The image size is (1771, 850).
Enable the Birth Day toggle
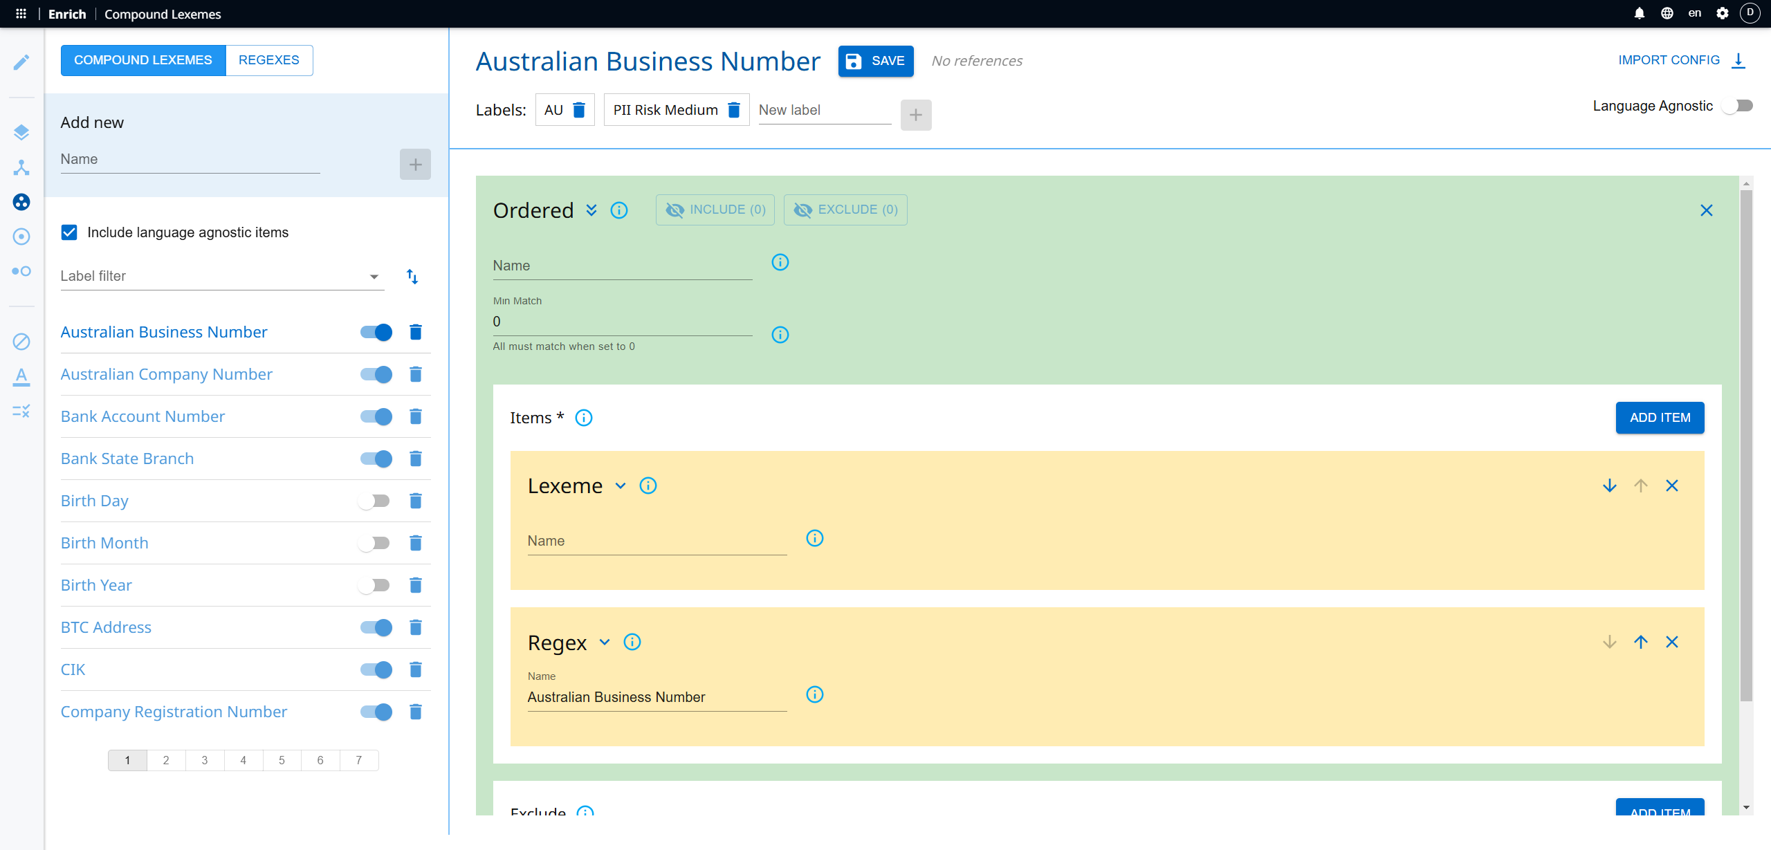click(375, 501)
